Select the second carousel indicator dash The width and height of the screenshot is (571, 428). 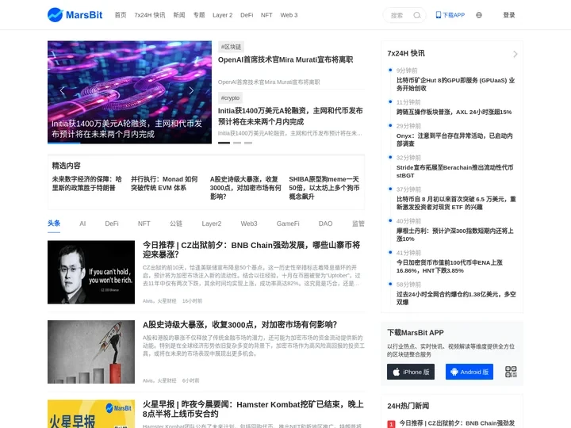pos(237,143)
